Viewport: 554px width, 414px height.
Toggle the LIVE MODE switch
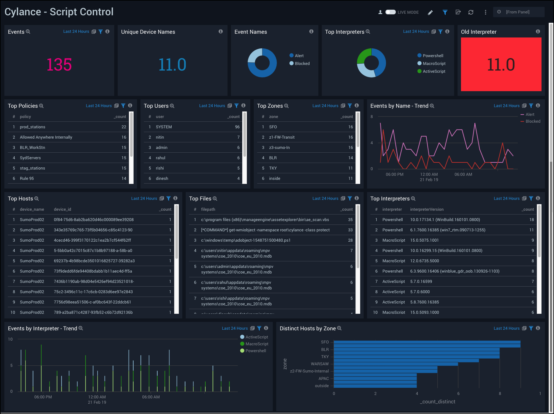coord(390,12)
